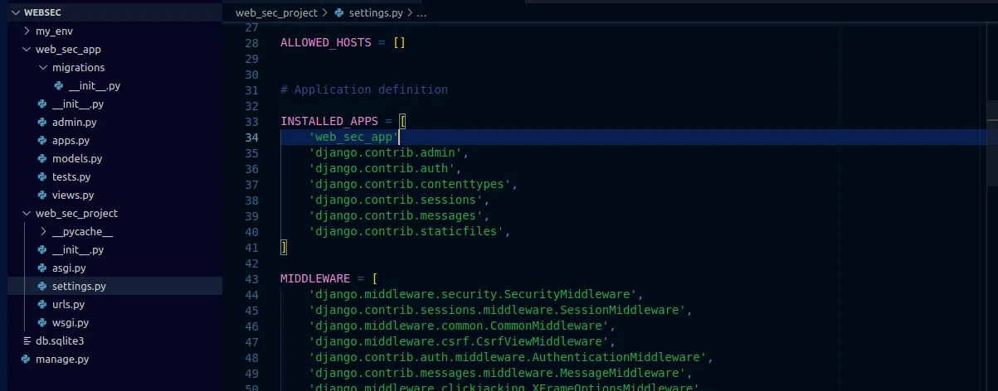The image size is (998, 391).
Task: Select settings.py in the explorer
Action: pyautogui.click(x=79, y=287)
